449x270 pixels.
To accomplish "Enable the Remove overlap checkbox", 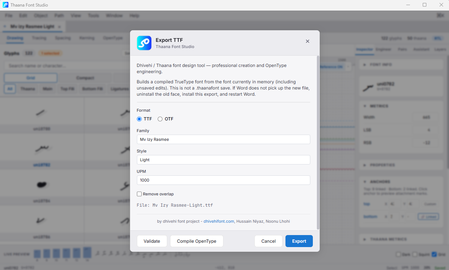I will point(139,194).
